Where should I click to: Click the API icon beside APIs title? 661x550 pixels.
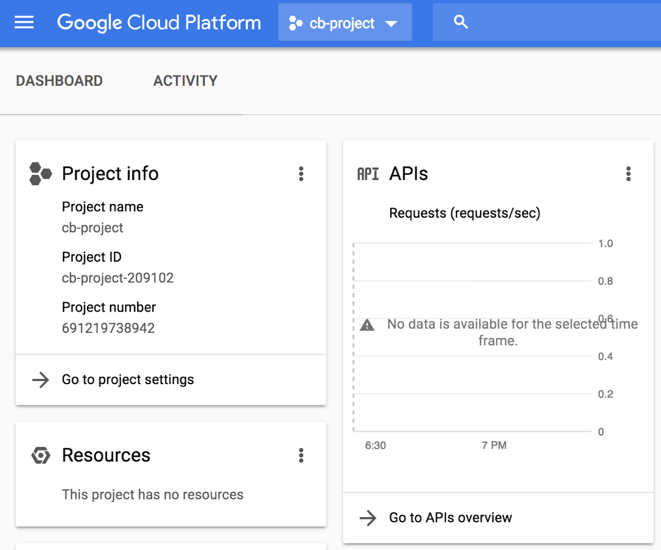pos(368,174)
